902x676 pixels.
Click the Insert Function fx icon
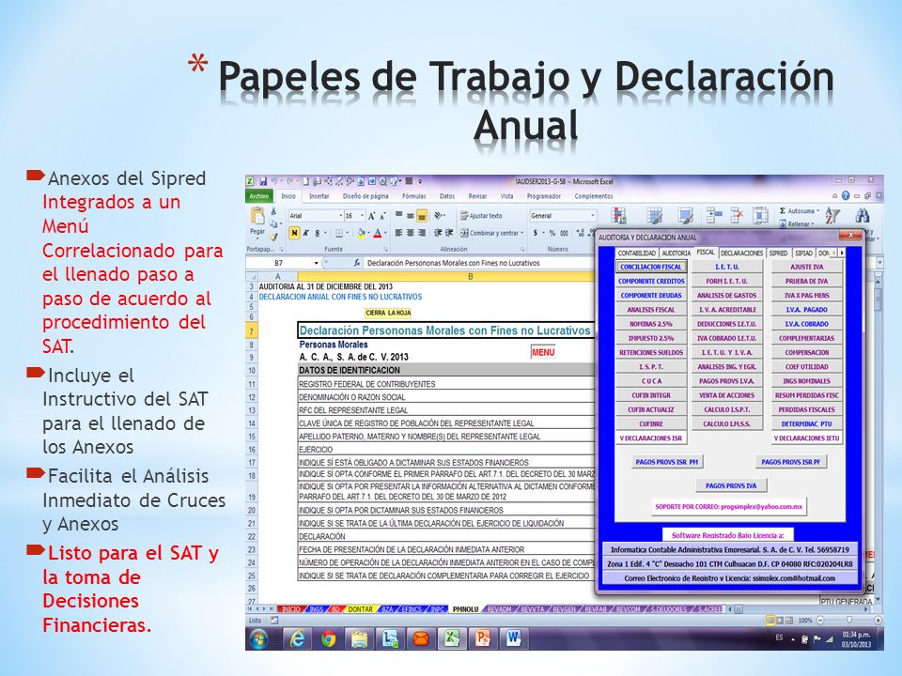coord(357,263)
